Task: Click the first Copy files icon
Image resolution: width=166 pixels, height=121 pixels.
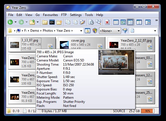Action: (x=68, y=22)
